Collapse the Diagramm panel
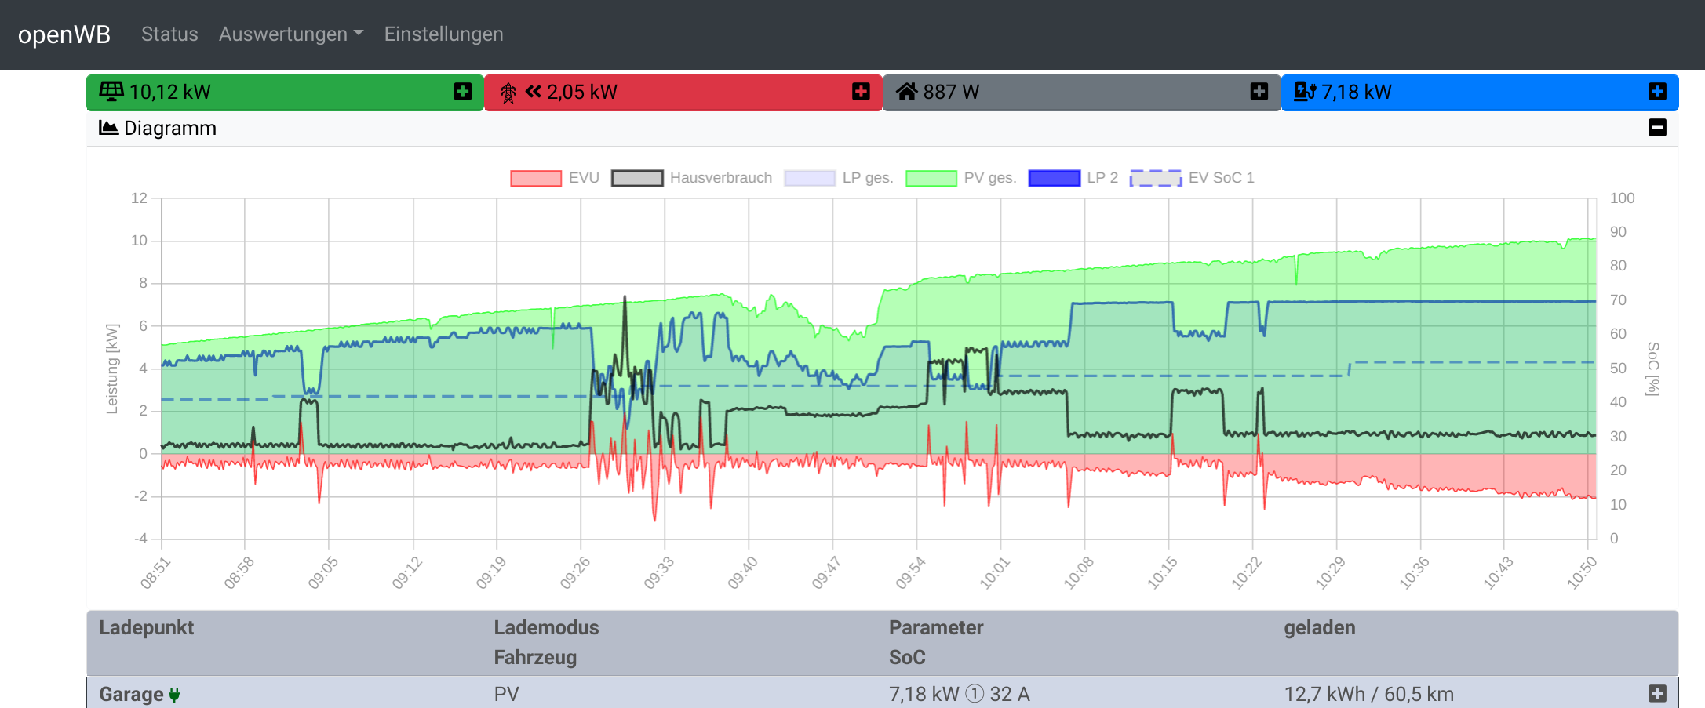1705x708 pixels. (x=1657, y=128)
